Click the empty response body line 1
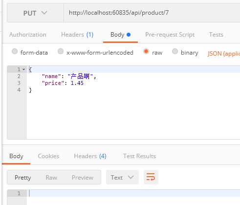This screenshot has height=205, width=240. (133, 193)
